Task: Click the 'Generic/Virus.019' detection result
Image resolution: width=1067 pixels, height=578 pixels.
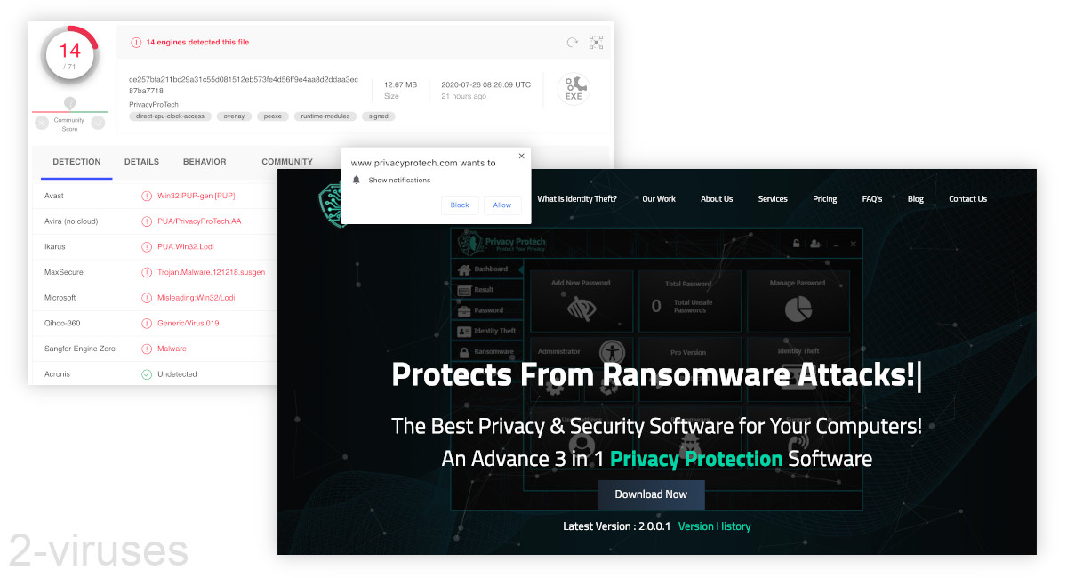Action: click(x=188, y=324)
